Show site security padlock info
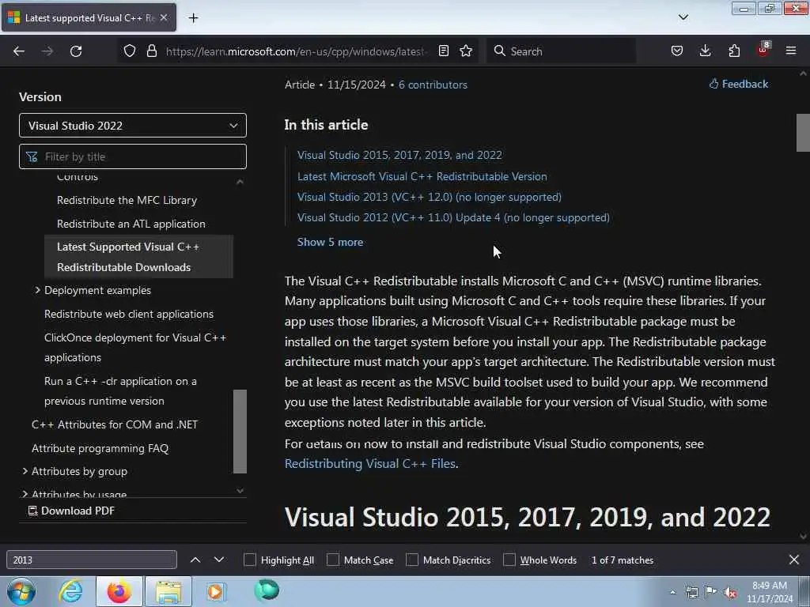Screen dimensions: 810x607 (151, 51)
